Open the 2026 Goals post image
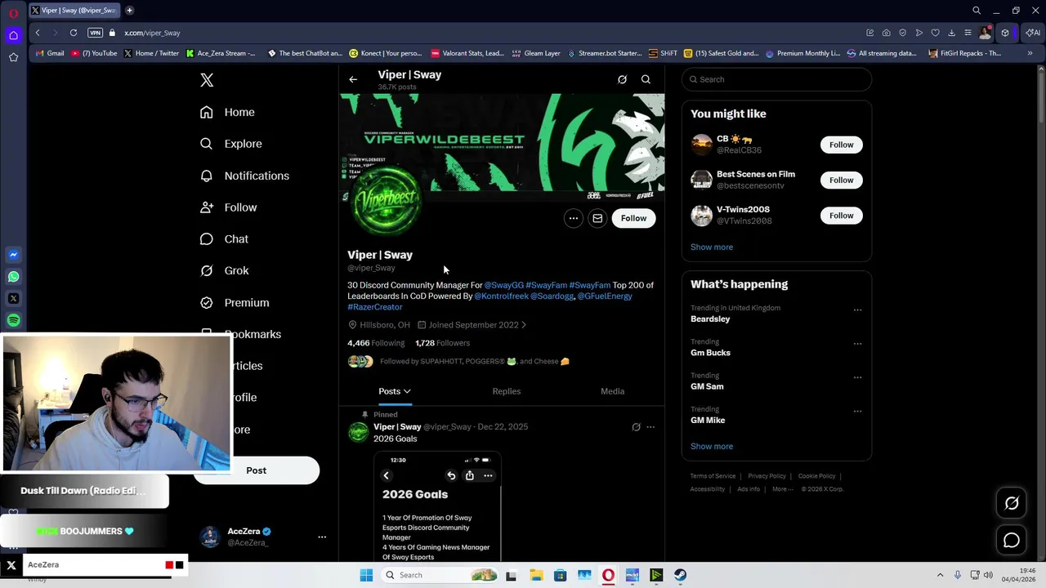 click(437, 506)
